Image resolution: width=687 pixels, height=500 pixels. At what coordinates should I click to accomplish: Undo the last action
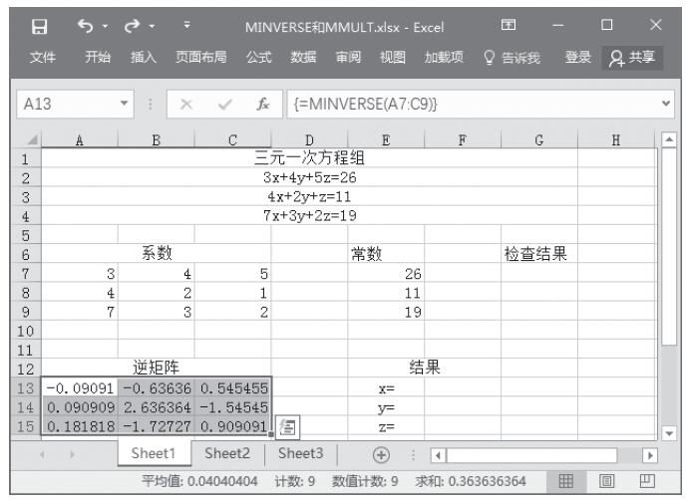85,22
